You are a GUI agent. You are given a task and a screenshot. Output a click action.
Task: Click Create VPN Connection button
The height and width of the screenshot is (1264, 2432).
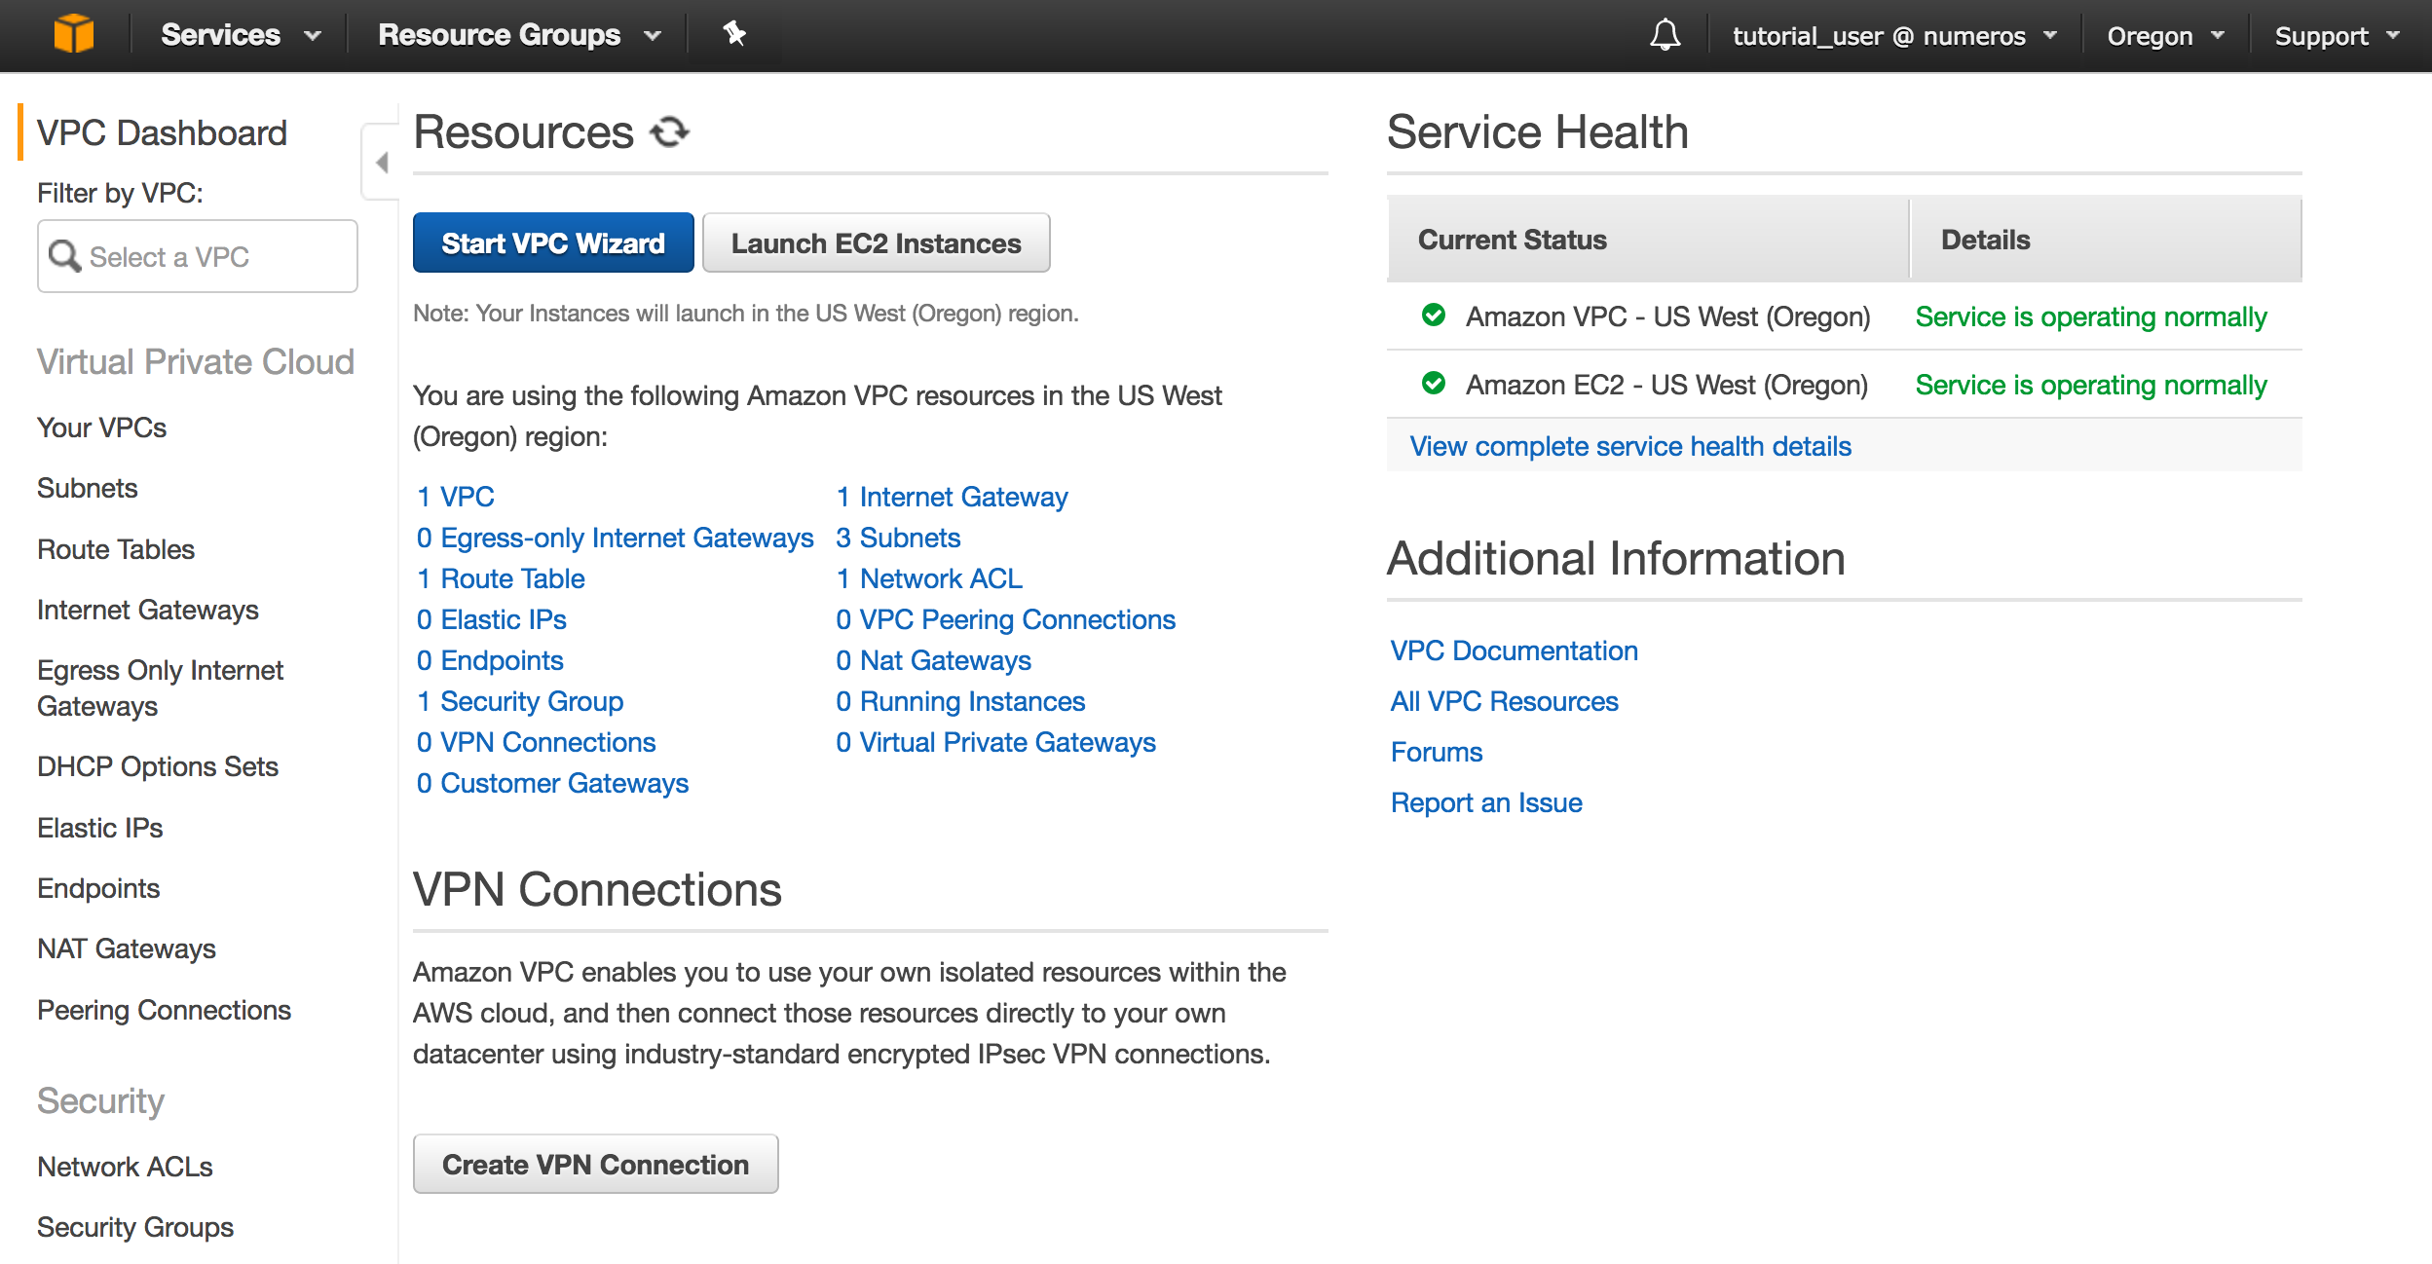pyautogui.click(x=595, y=1164)
